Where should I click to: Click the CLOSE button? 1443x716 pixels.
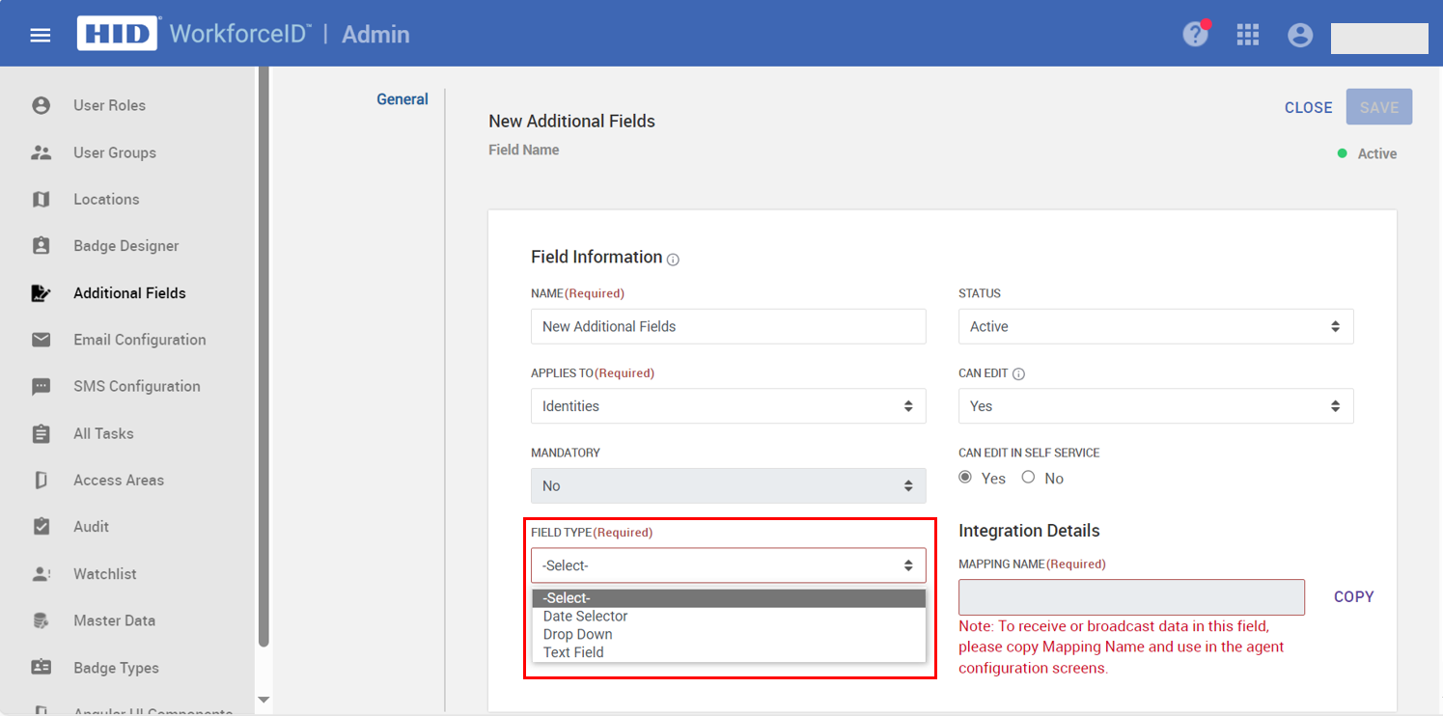pos(1308,107)
